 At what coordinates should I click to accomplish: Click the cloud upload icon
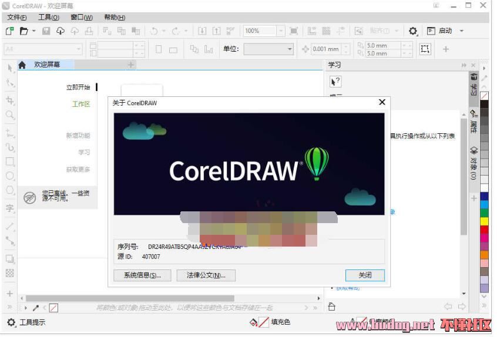[x=75, y=31]
